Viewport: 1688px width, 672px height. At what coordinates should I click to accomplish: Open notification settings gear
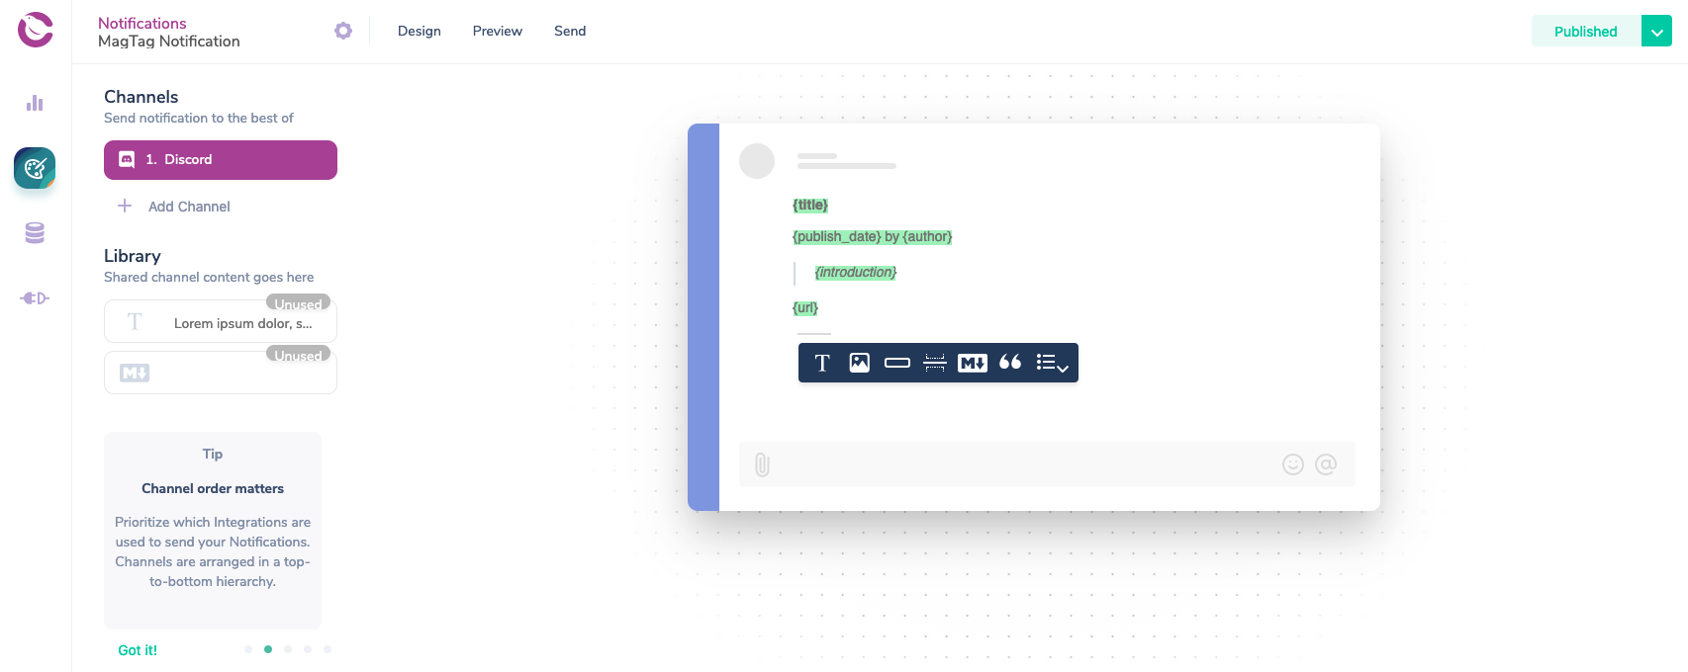(343, 31)
